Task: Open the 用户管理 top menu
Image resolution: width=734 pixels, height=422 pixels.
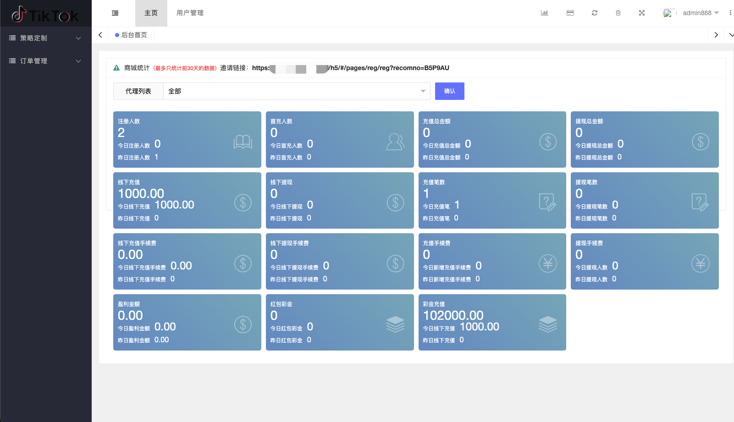Action: click(190, 13)
